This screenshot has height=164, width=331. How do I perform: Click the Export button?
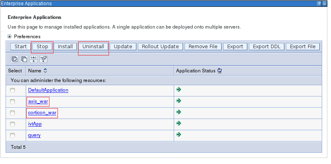click(x=235, y=47)
